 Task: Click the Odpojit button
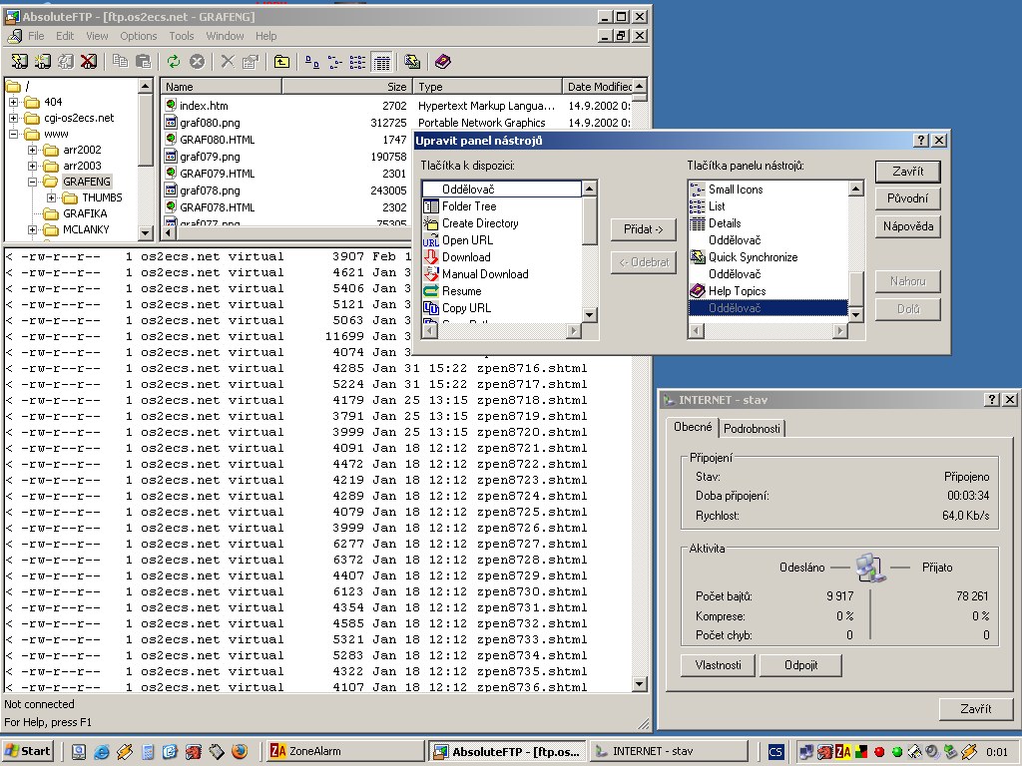tap(800, 665)
